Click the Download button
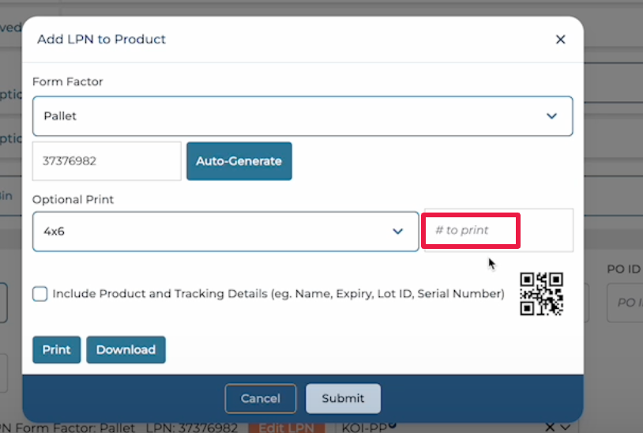Screen dimensions: 643x433 126,349
